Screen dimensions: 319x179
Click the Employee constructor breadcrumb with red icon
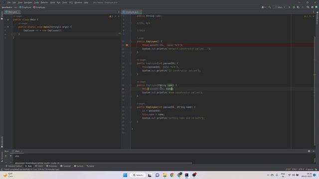pos(39,7)
